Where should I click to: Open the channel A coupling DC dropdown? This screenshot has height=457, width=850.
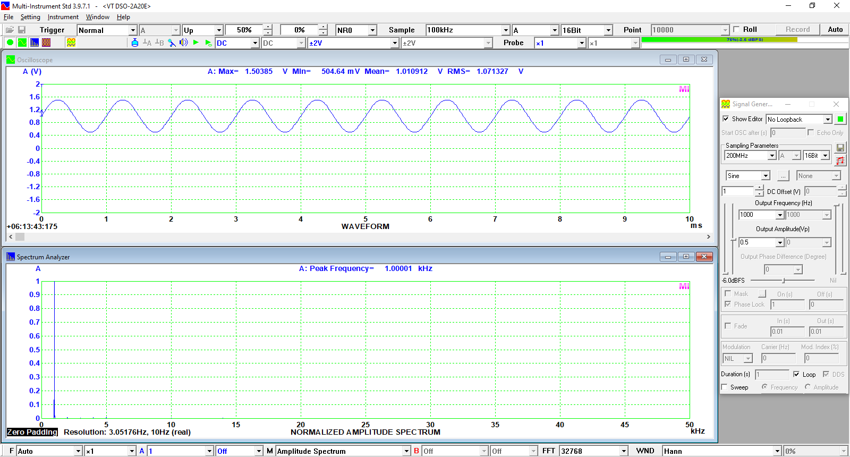(237, 43)
